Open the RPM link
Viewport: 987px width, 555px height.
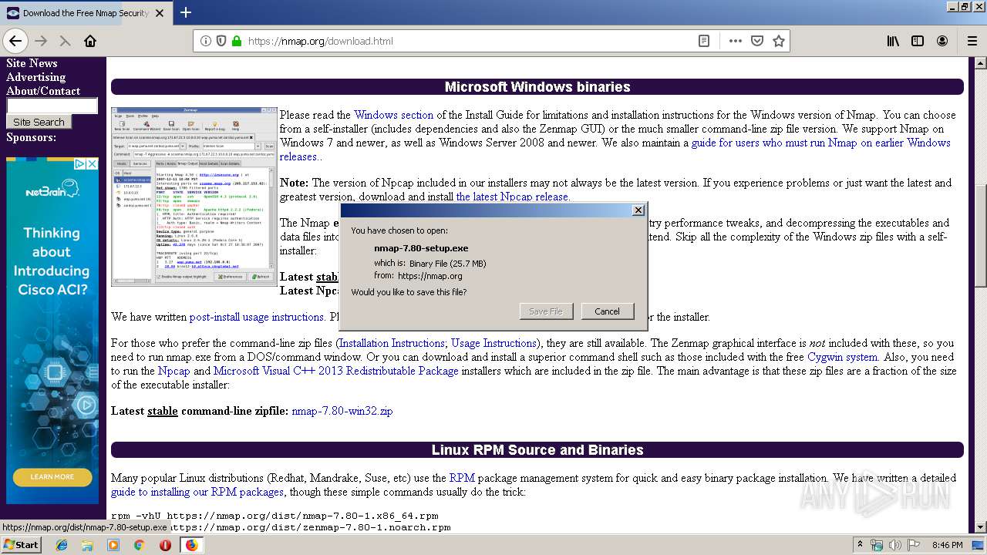[462, 478]
